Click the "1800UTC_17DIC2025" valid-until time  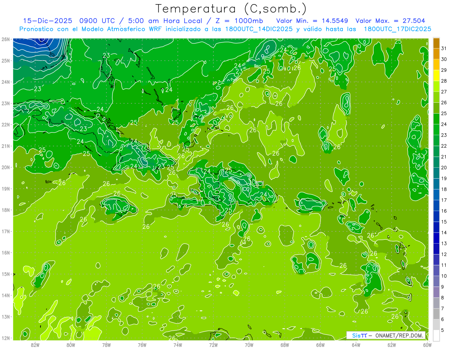point(397,29)
